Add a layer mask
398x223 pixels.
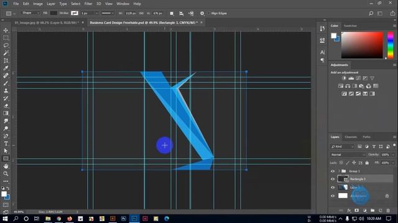356,211
